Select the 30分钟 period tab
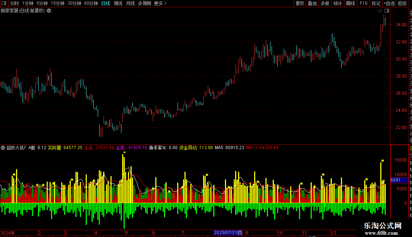 (x=74, y=3)
